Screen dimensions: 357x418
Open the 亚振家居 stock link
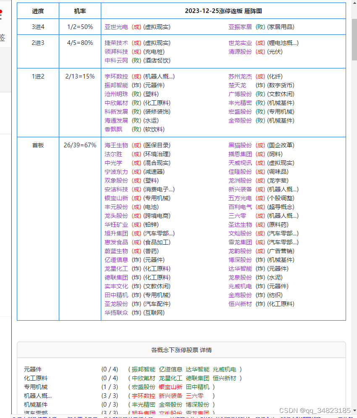(240, 27)
